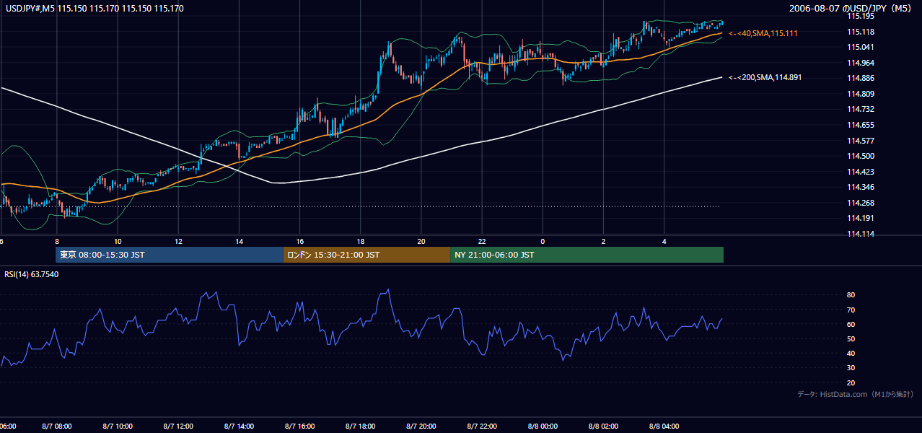This screenshot has height=433, width=922.
Task: Click price axis value 114.423
Action: pyautogui.click(x=861, y=172)
